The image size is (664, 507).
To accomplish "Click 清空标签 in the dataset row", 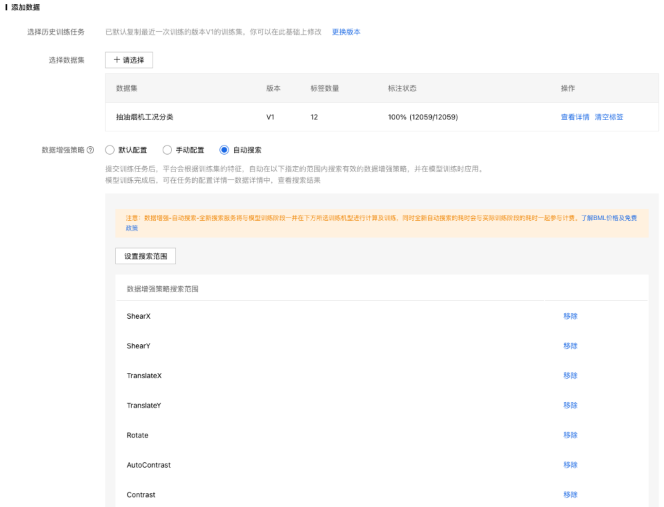I will [609, 117].
